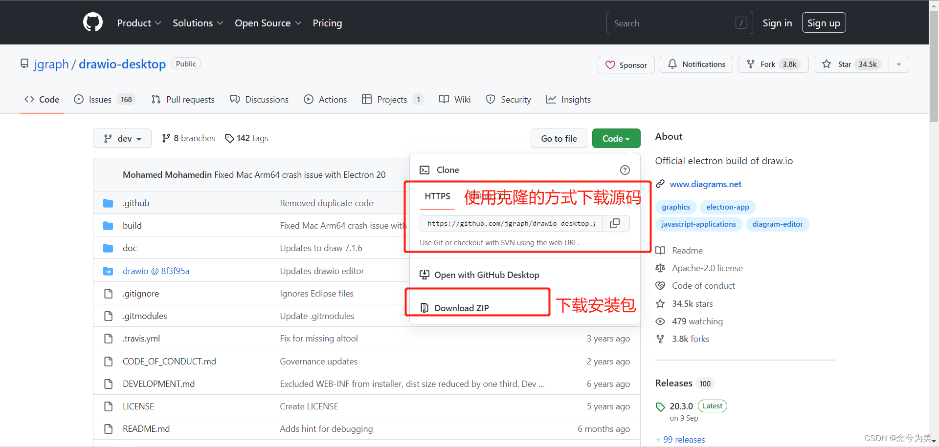Image resolution: width=939 pixels, height=447 pixels.
Task: Click the Sign up button
Action: pyautogui.click(x=824, y=23)
